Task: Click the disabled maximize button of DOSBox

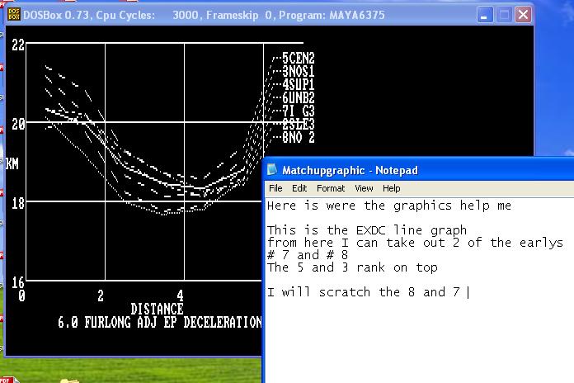Action: point(504,16)
